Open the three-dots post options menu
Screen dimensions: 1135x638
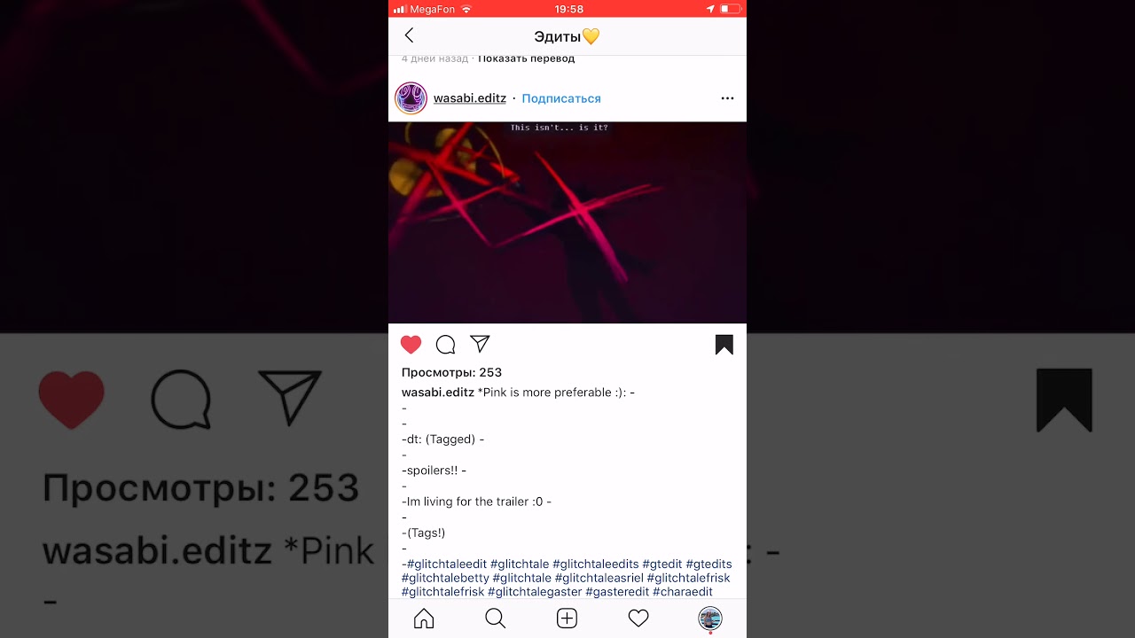[x=727, y=98]
